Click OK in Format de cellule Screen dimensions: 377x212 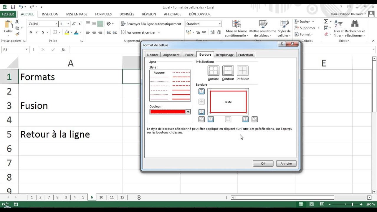263,163
